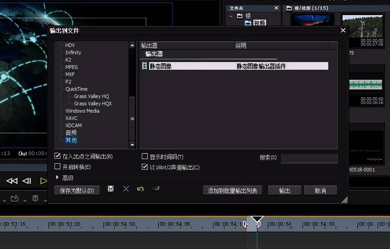Select Infinity in exporter tree
Image resolution: width=390 pixels, height=249 pixels.
point(73,53)
